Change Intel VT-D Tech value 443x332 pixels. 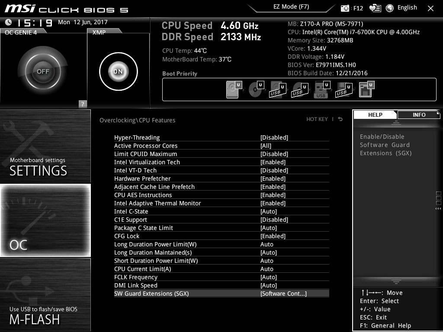tap(274, 170)
